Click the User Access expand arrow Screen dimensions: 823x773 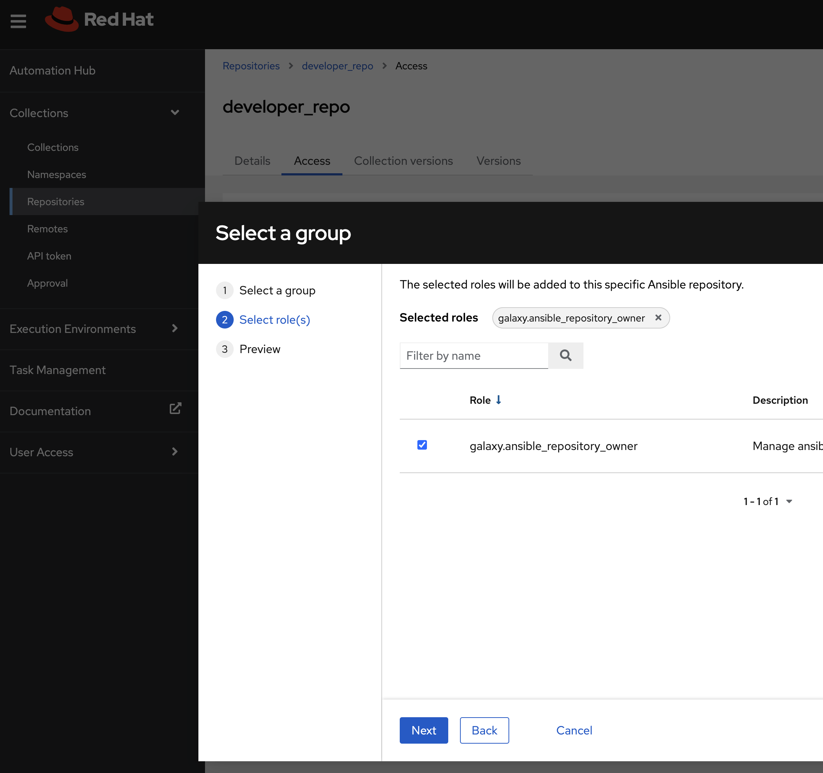[x=175, y=452]
